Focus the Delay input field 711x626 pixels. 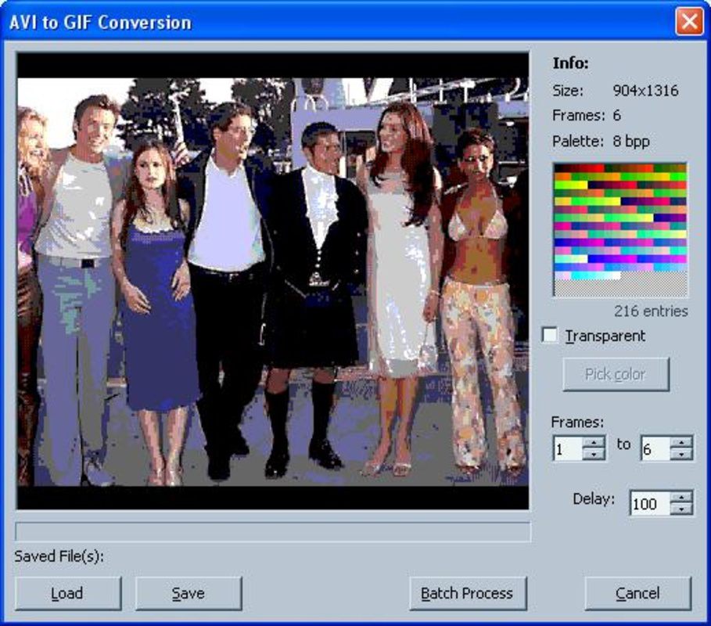[x=650, y=503]
